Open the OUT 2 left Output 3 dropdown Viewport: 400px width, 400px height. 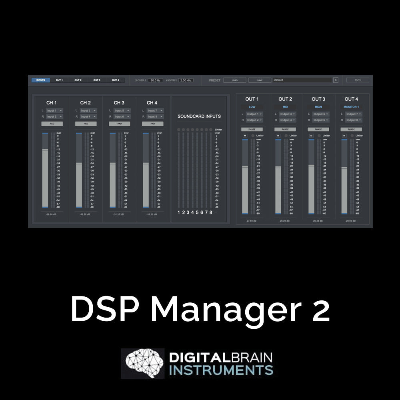click(x=288, y=114)
